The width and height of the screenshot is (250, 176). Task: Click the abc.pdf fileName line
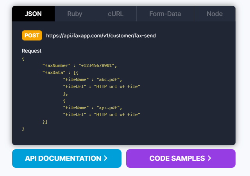pos(93,79)
